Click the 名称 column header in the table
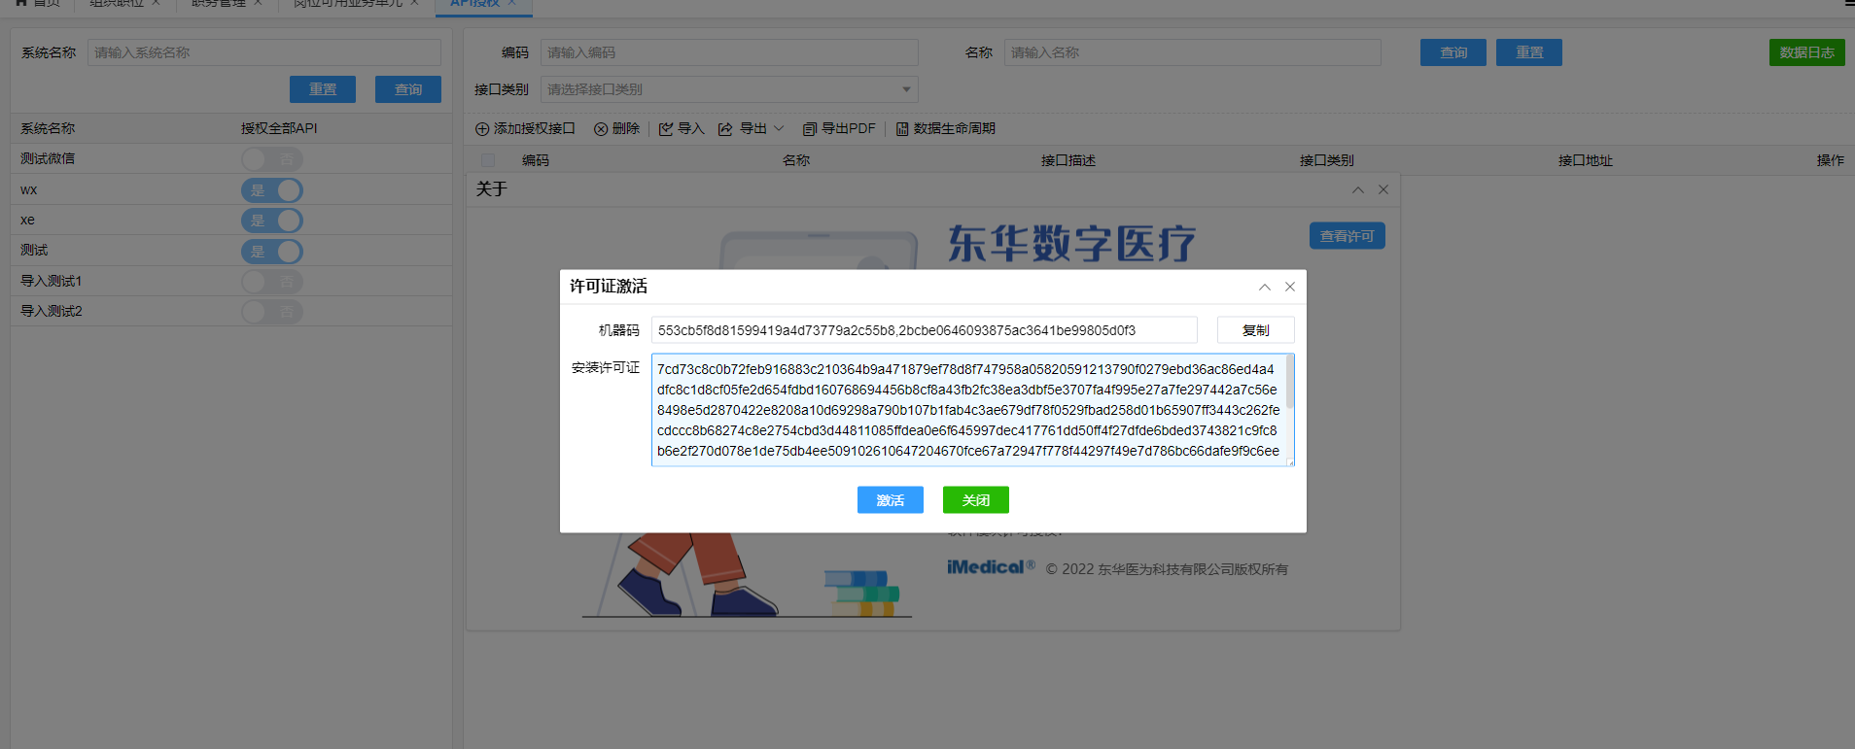This screenshot has height=749, width=1855. 796,160
